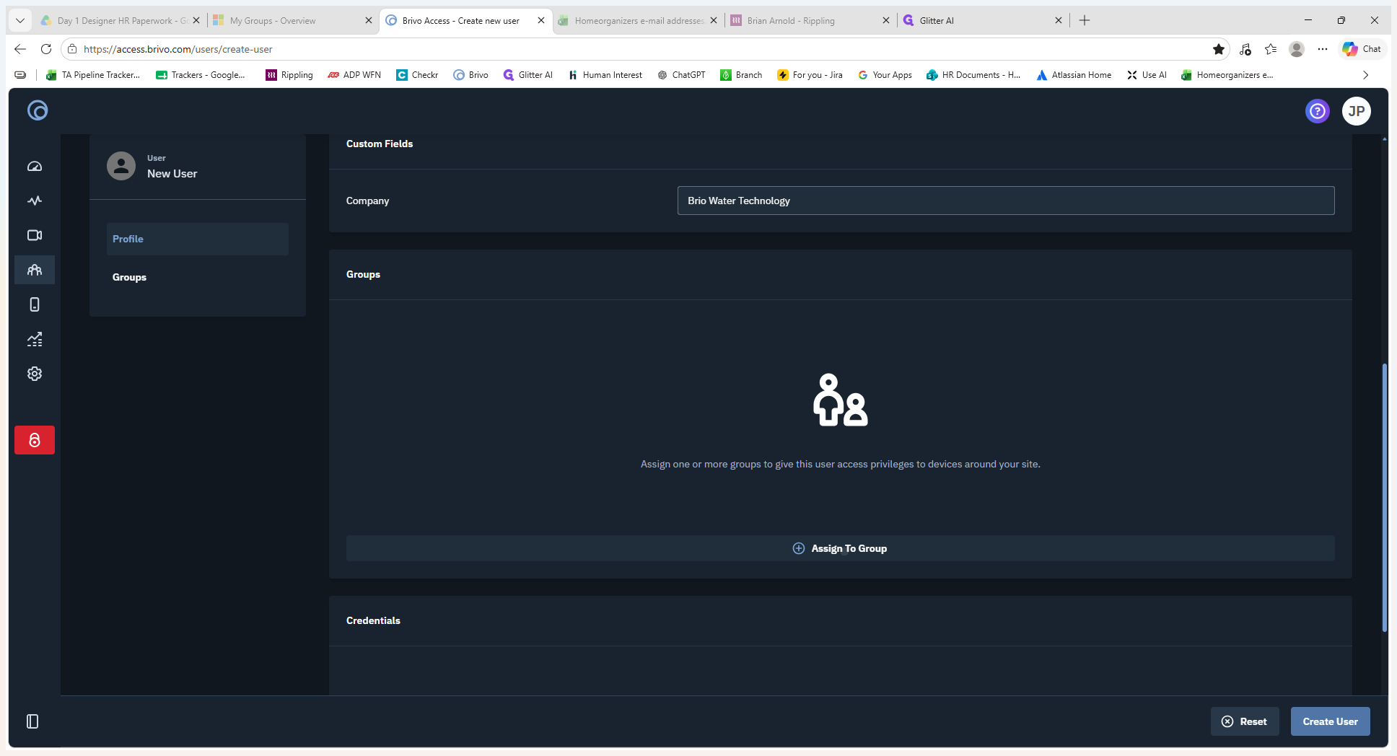Screen dimensions: 1397x756
Task: Click browser back arrow
Action: [x=20, y=49]
